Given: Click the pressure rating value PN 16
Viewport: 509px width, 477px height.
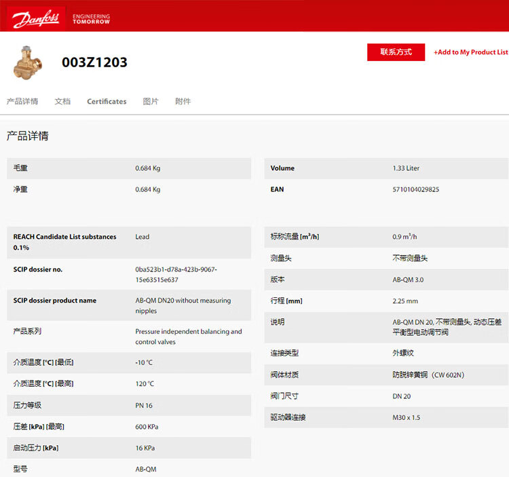Looking at the screenshot, I should pyautogui.click(x=144, y=405).
